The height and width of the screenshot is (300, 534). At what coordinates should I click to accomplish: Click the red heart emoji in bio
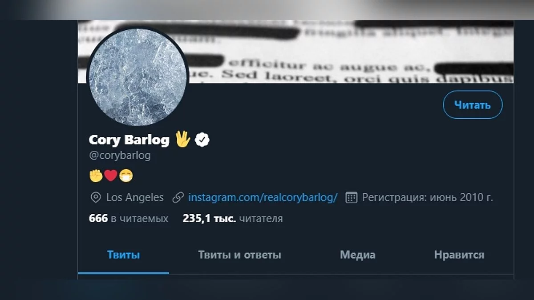(x=111, y=176)
